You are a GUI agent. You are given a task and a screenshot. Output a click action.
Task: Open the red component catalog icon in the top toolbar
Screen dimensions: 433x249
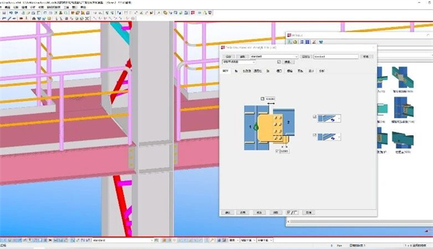[x=193, y=13]
